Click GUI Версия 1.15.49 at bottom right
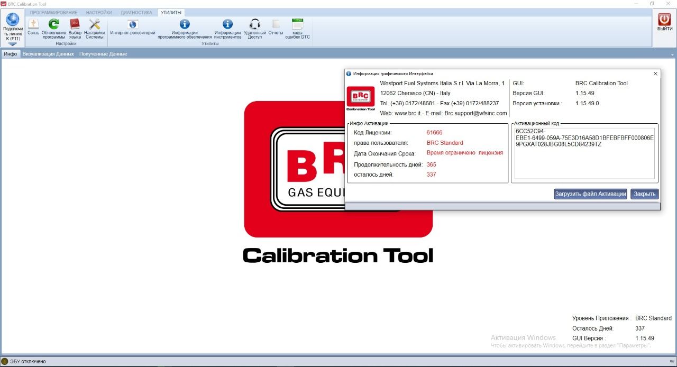Viewport: 677px width, 367px height. [x=645, y=338]
